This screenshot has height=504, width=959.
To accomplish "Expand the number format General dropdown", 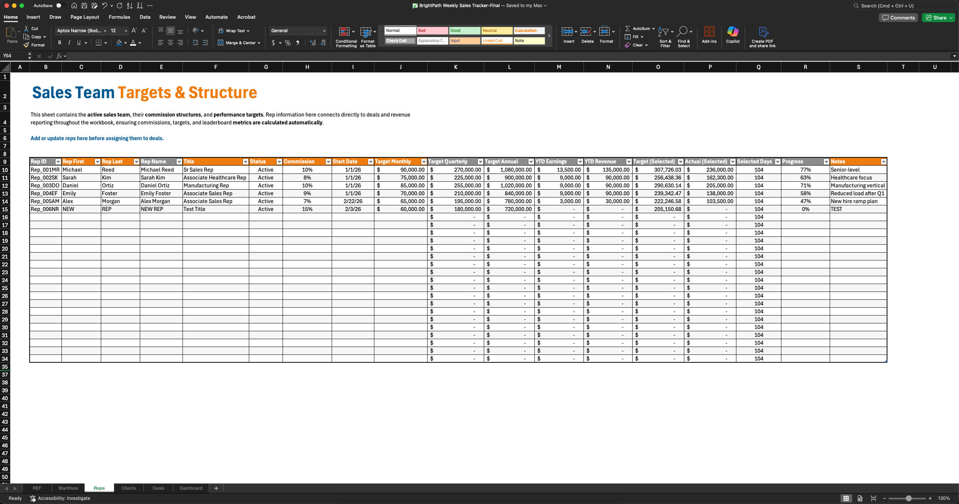I will (324, 31).
